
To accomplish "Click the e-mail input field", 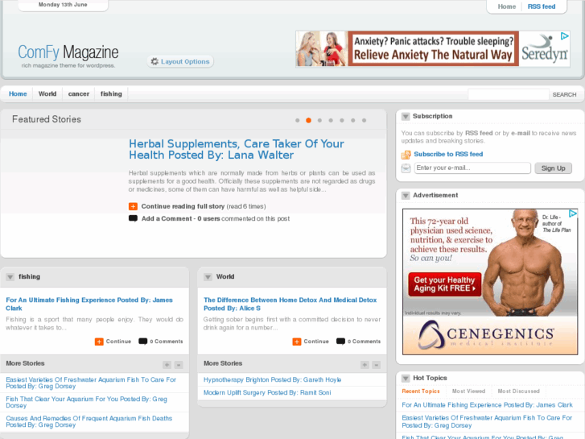I will [472, 168].
